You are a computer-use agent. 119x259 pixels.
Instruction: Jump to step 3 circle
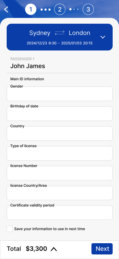coord(88,9)
